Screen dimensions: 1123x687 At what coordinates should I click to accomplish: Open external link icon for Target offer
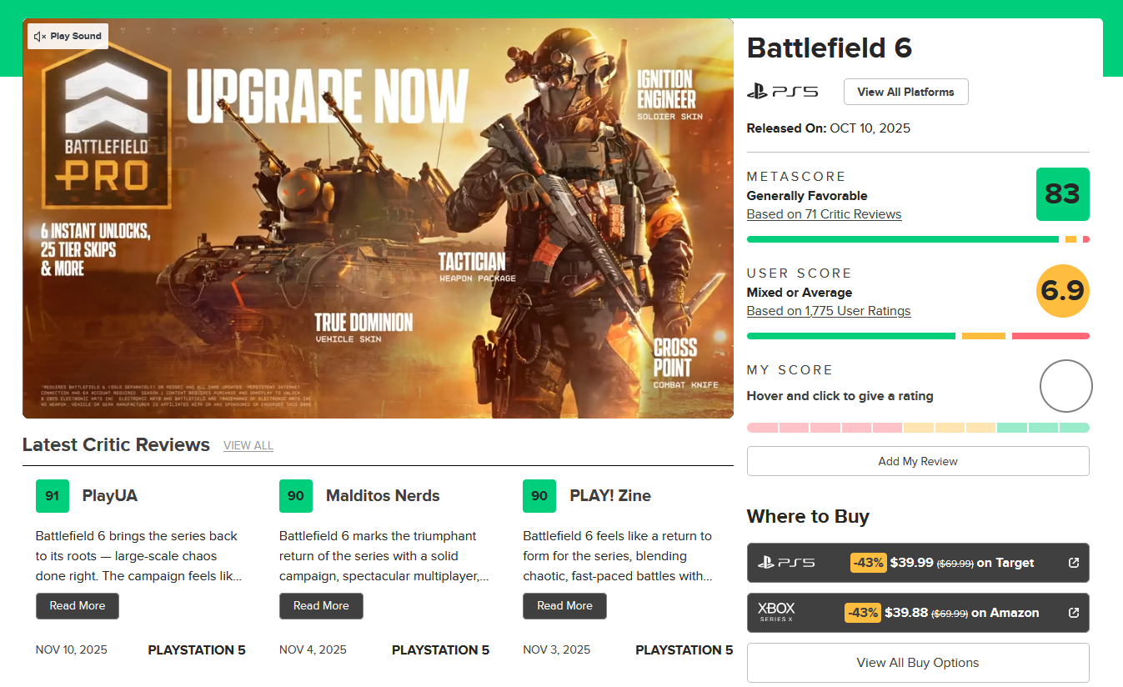(1074, 563)
